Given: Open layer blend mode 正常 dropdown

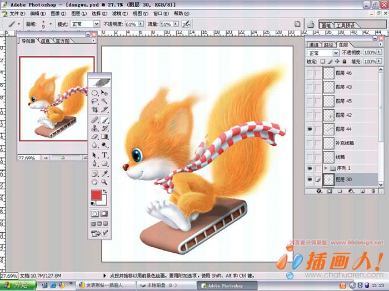Looking at the screenshot, I should (336, 53).
